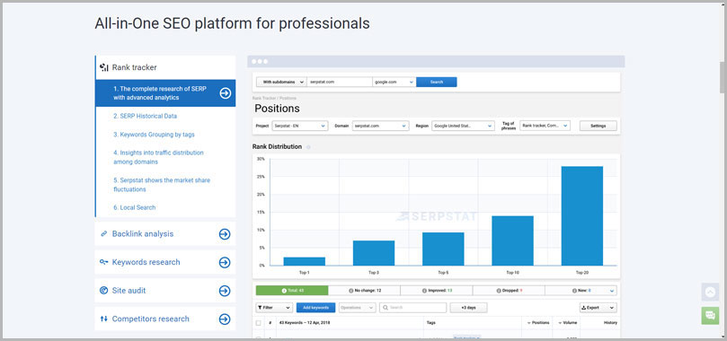Screen dimensions: 727x341
Task: Select the Dropped tab
Action: coord(510,291)
